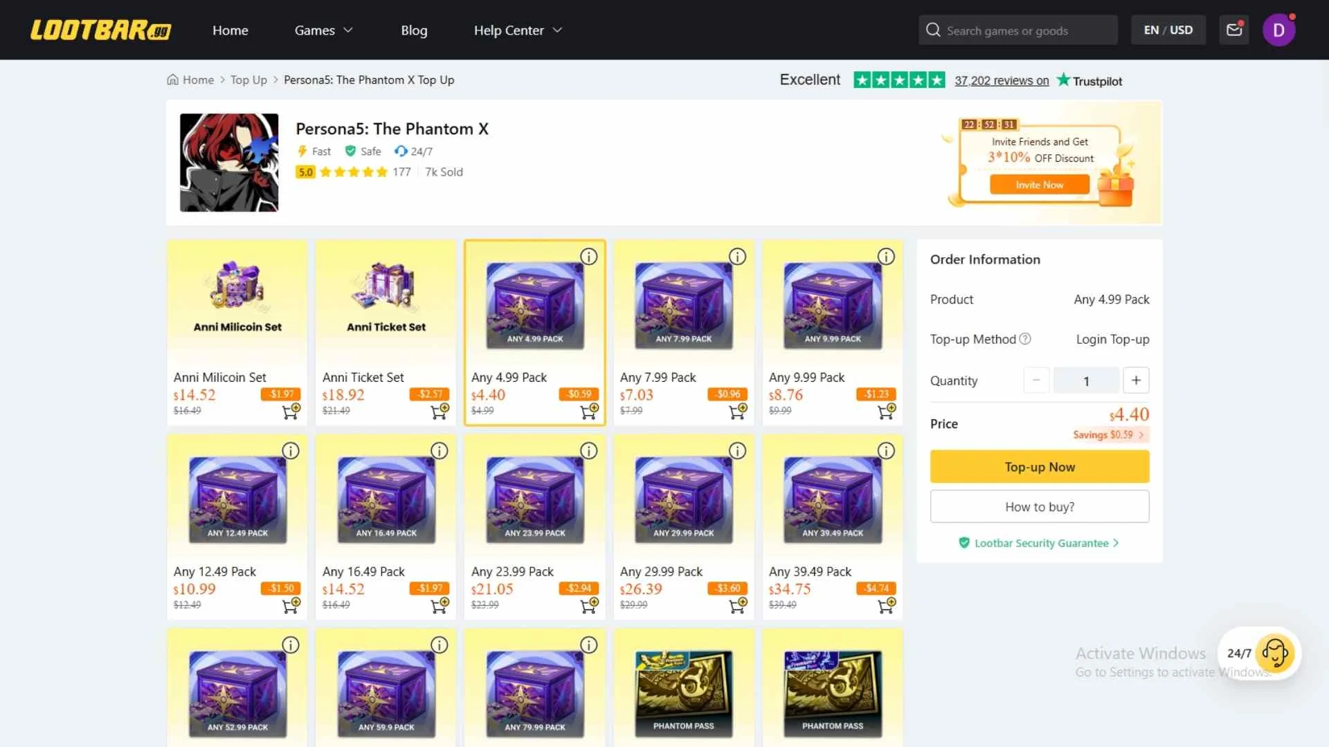Open the user profile avatar

point(1278,30)
